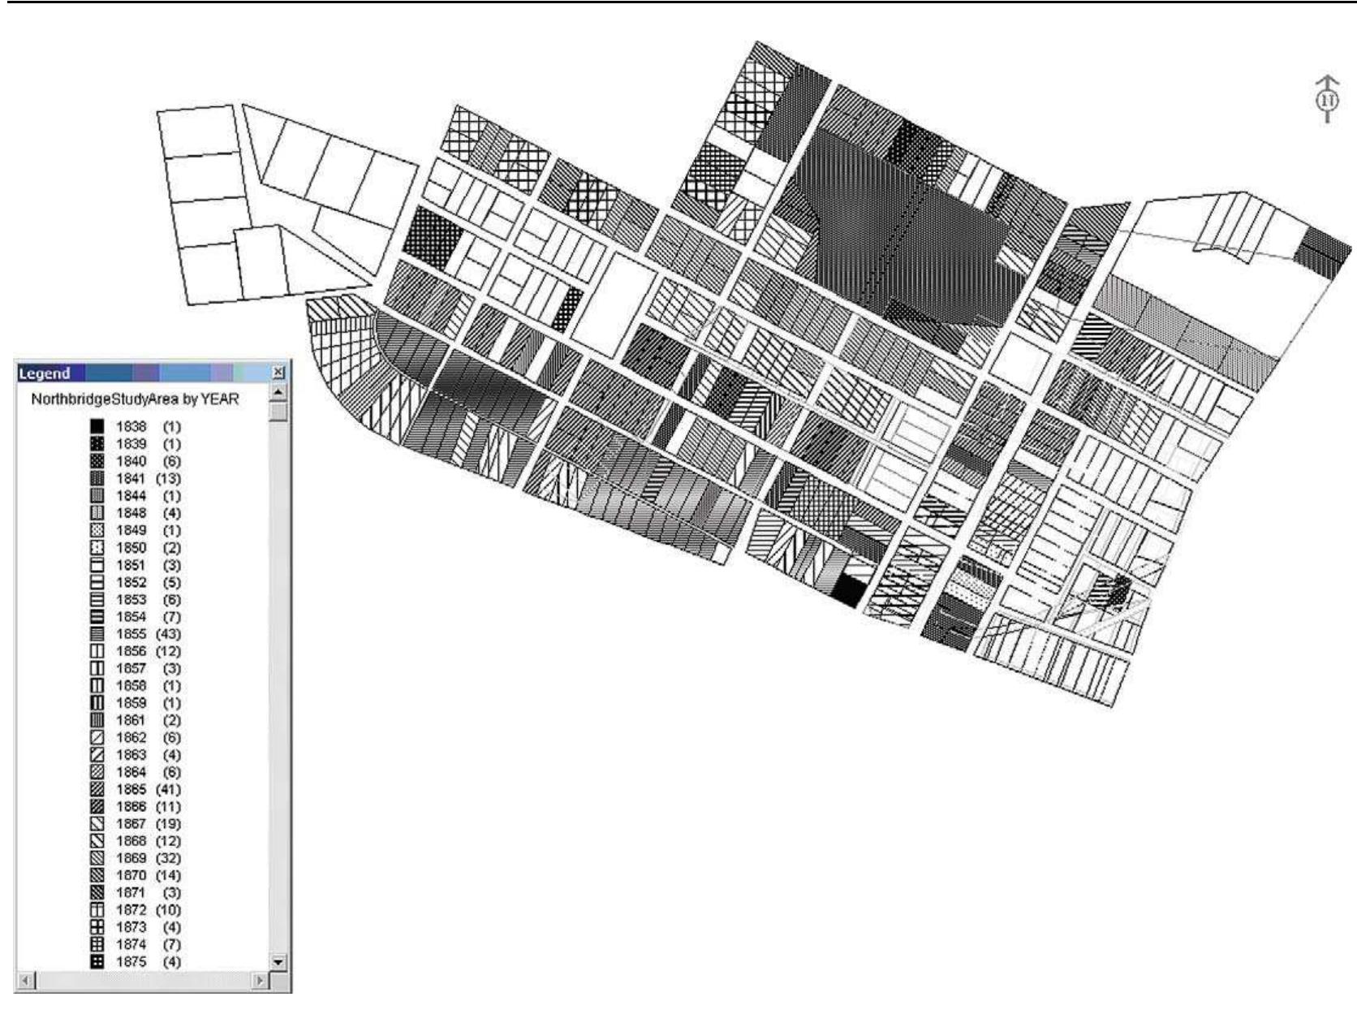
Task: Click the 1855 horizontal-lines legend swatch
Action: tap(97, 634)
